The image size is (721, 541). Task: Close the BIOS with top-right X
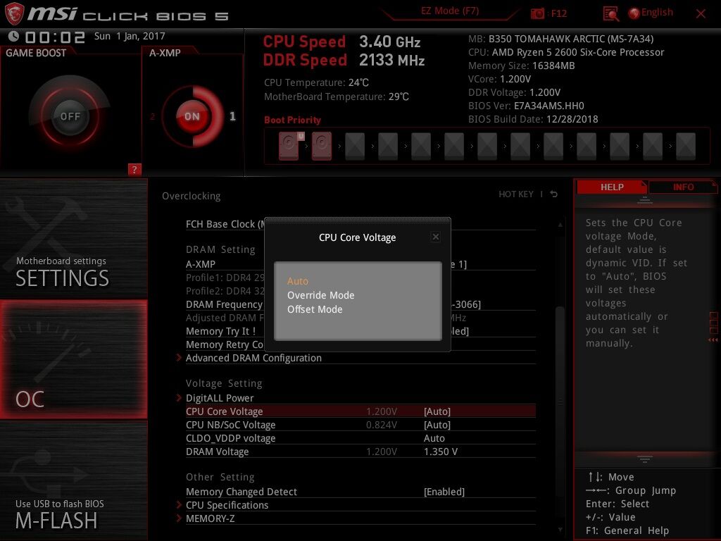tap(701, 14)
